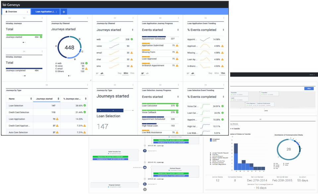Switch to the Loan Application tab

coord(45,12)
